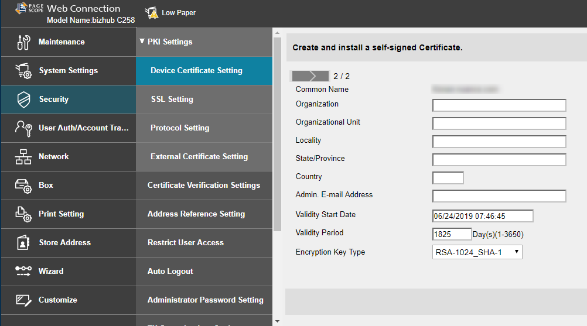Select Device Certificate Setting
587x326 pixels.
point(204,71)
